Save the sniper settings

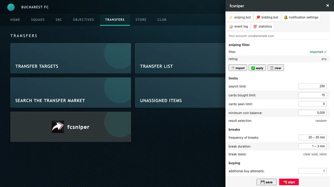tap(267, 182)
